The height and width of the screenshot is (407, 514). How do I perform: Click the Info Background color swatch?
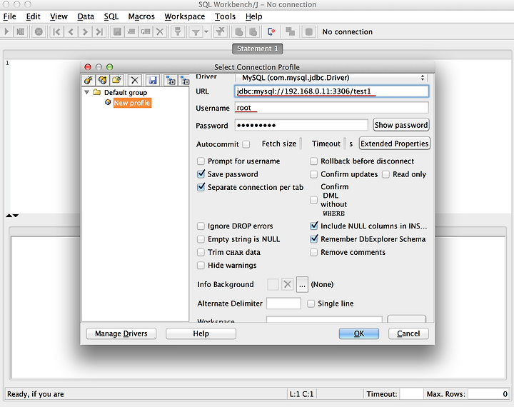(x=273, y=284)
